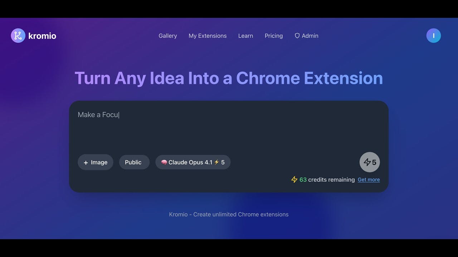458x257 pixels.
Task: Go to My Extensions
Action: tap(208, 36)
